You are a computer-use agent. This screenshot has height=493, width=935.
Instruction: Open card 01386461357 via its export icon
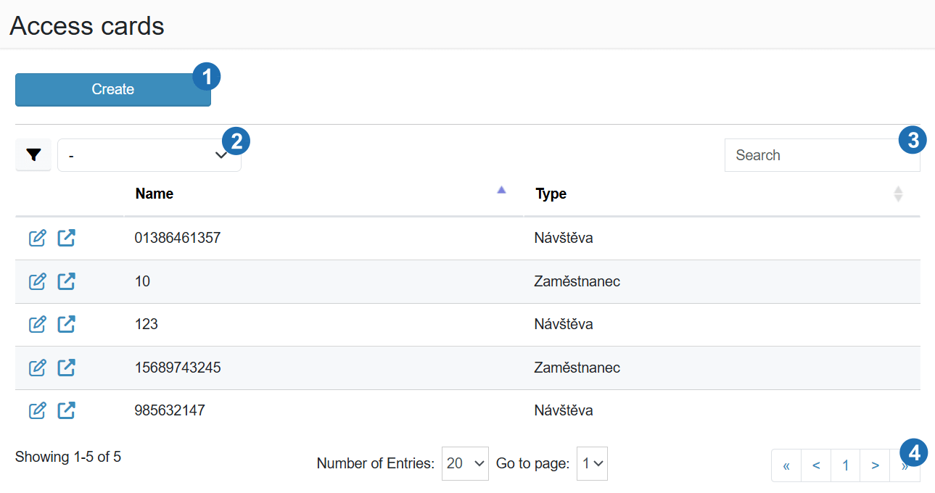pos(66,238)
